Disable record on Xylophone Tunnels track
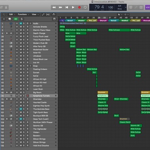Image resolution: width=150 pixels, height=150 pixels. [x=28, y=96]
